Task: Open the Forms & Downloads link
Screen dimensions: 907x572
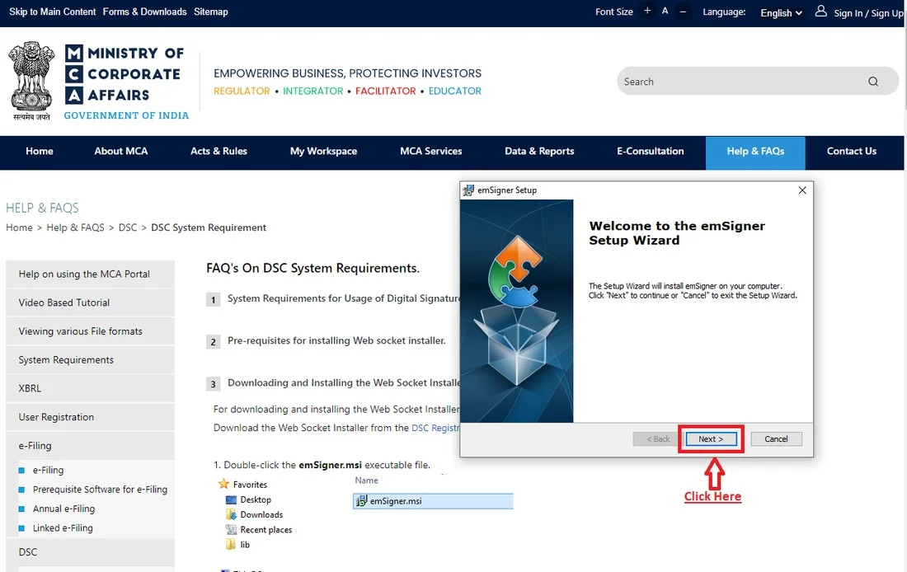Action: (x=144, y=12)
